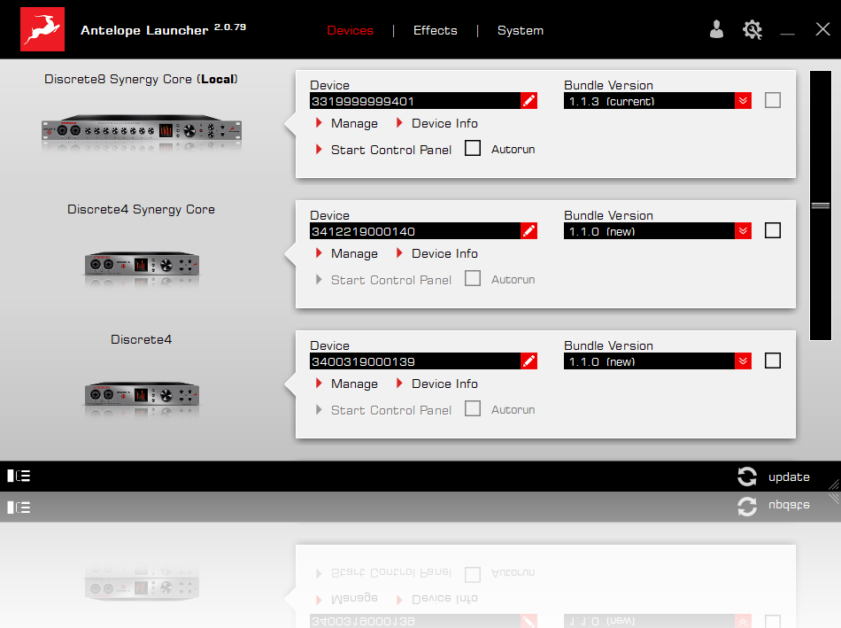
Task: Toggle the sidebar list view icon
Action: point(19,476)
